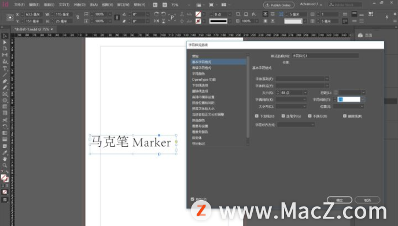Toggle the 预览(P) preview checkbox
398x226 pixels.
click(193, 199)
